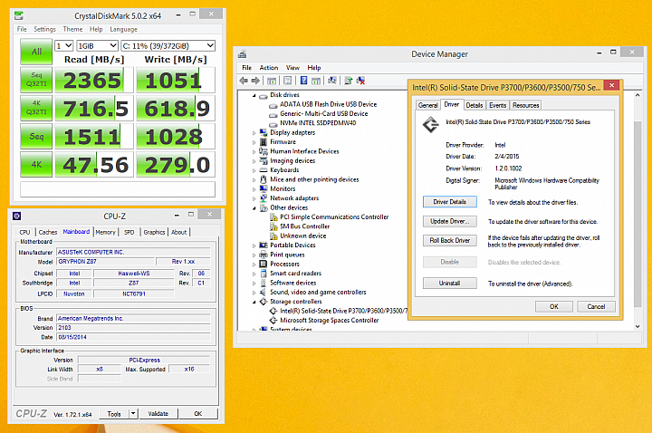652x433 pixels.
Task: Click the empty comment field in CrystalDiskMark
Action: [118, 189]
